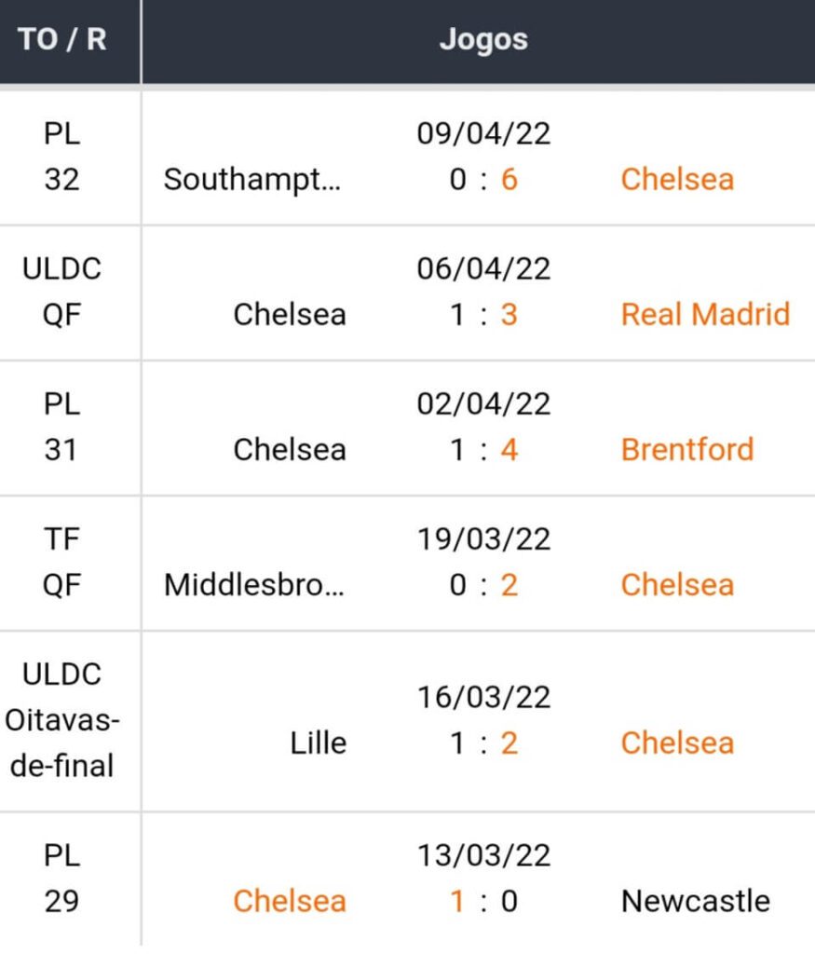Click the Middlesbrough team name
This screenshot has height=954, width=815.
[253, 584]
